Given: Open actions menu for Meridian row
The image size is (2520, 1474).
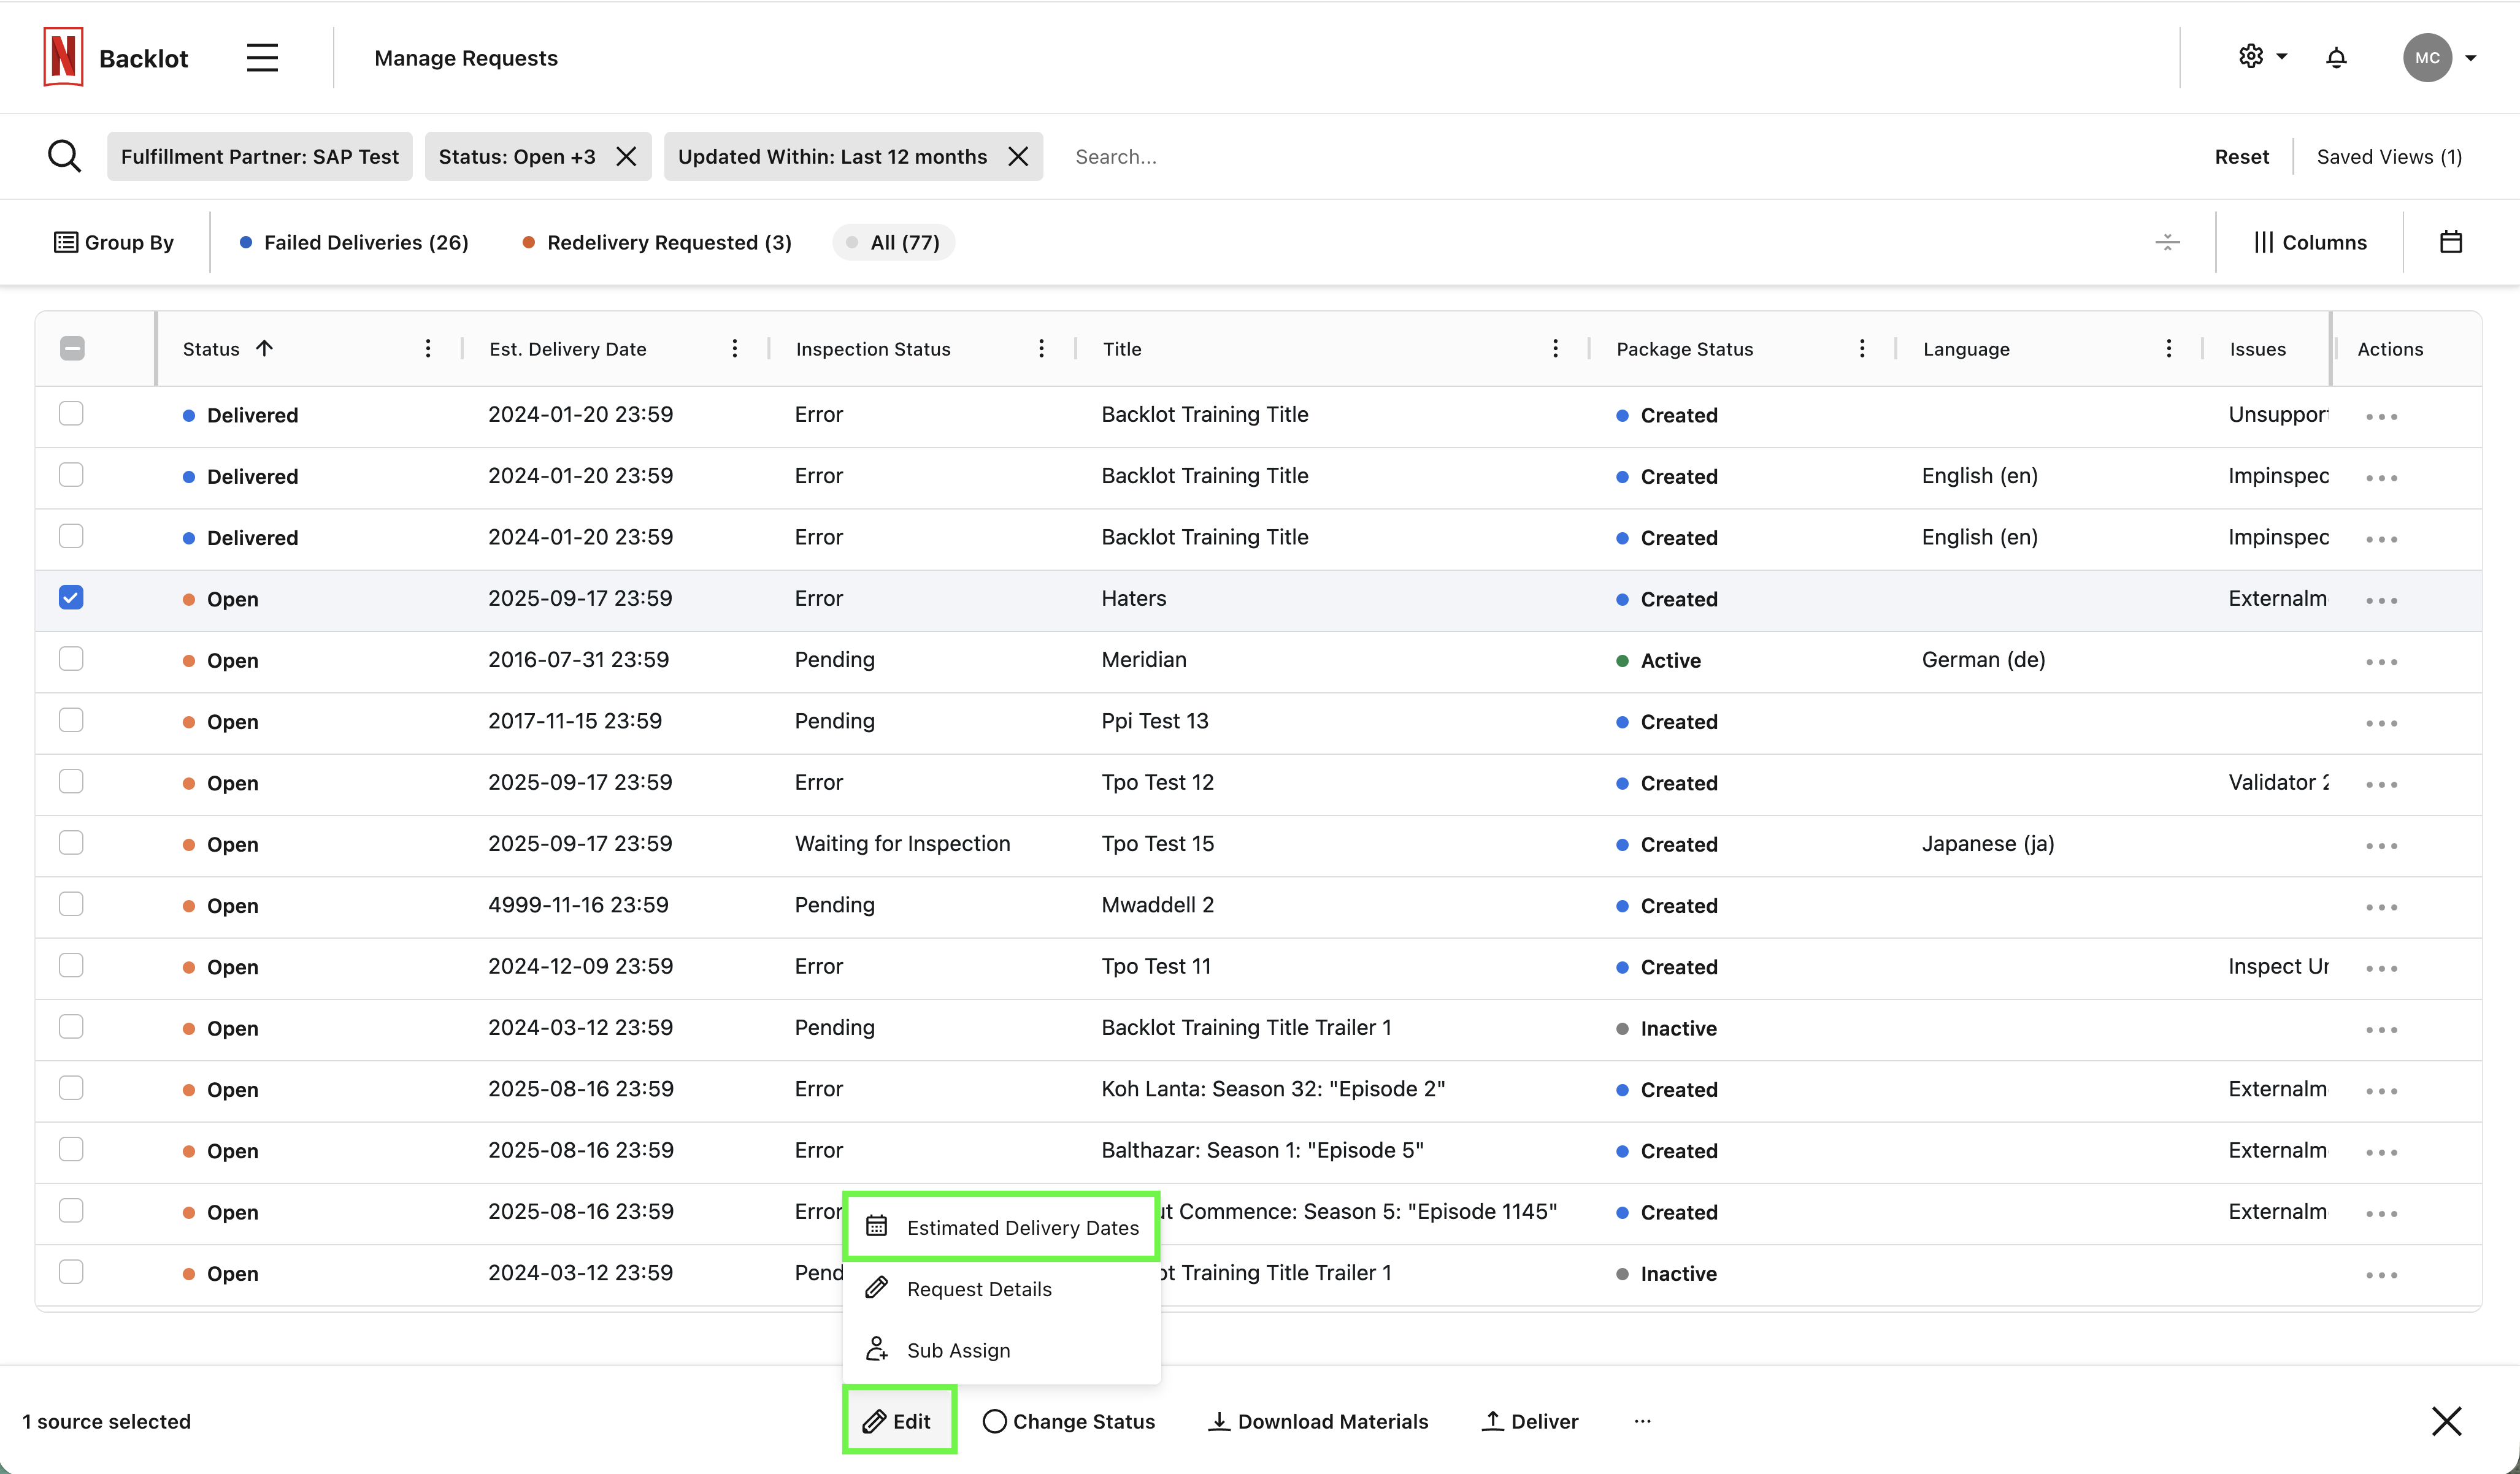Looking at the screenshot, I should tap(2381, 662).
